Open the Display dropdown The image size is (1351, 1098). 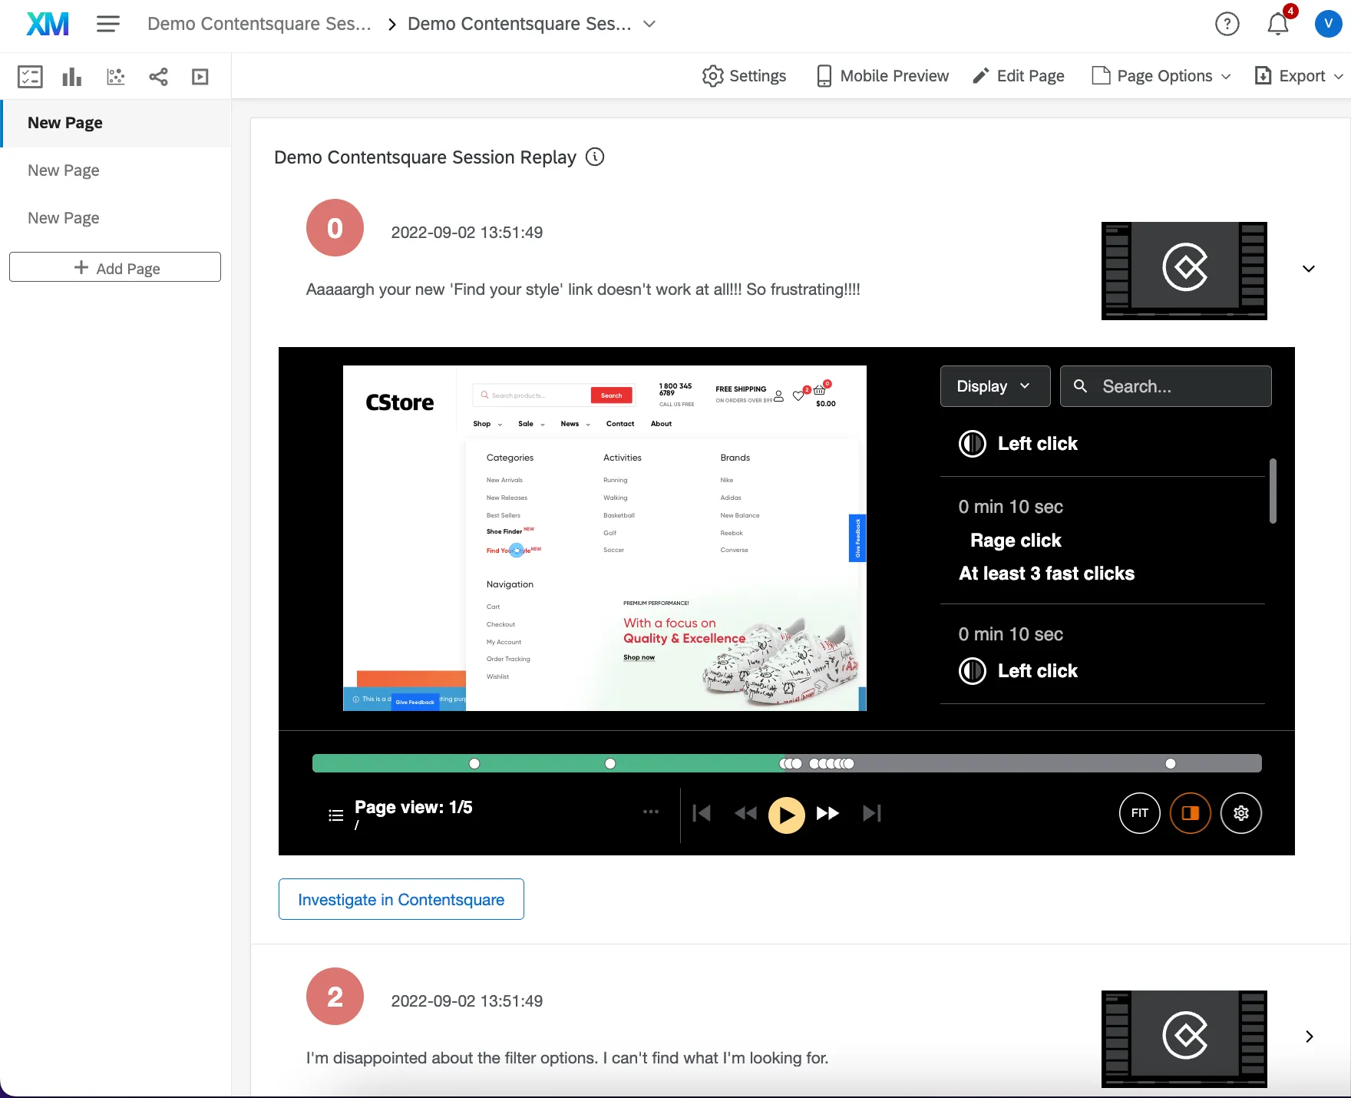coord(994,386)
